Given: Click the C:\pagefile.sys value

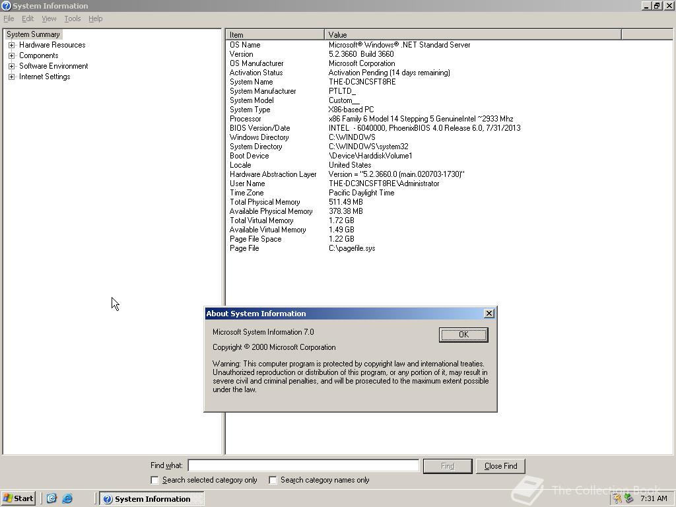Looking at the screenshot, I should (352, 248).
